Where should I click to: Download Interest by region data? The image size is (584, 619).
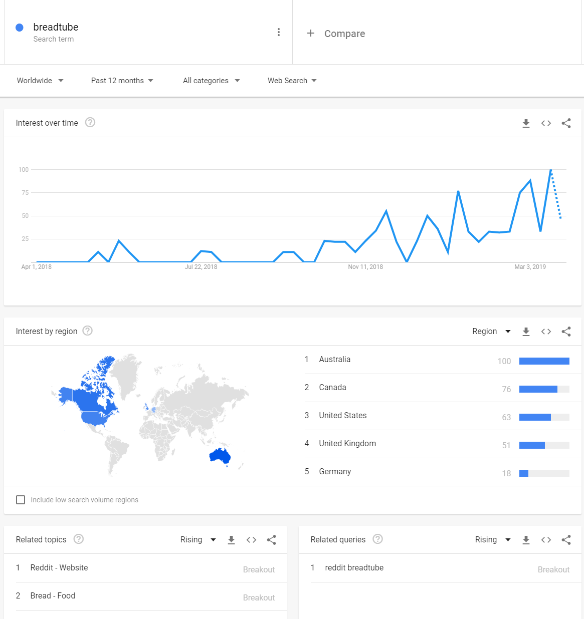click(526, 332)
